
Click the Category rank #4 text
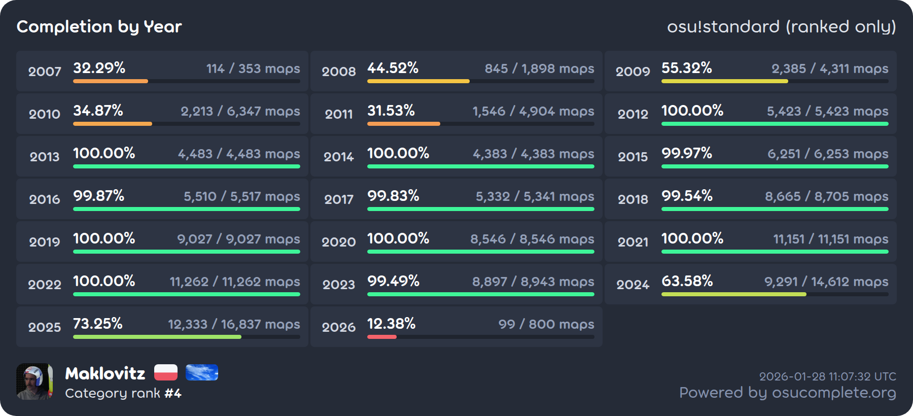(123, 393)
